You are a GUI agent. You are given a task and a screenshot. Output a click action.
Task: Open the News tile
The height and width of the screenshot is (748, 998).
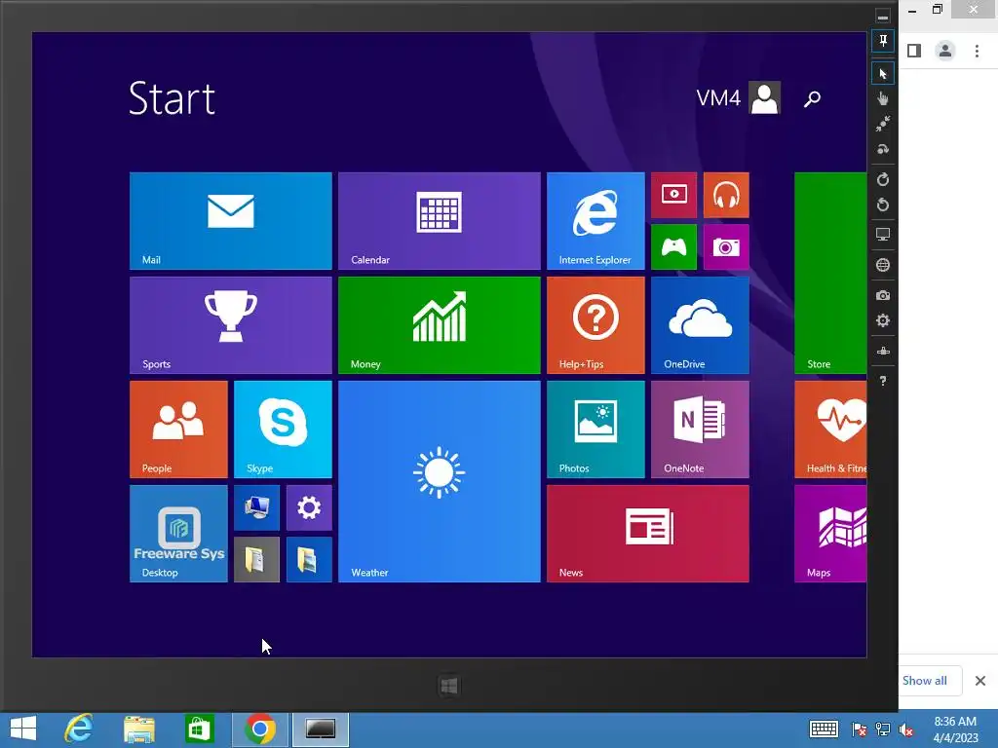click(648, 534)
